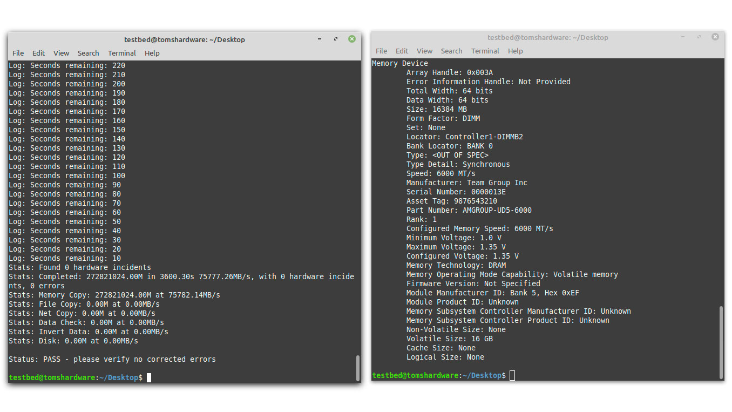The width and height of the screenshot is (732, 412).
Task: Click 'Memory Technology: DRAM' line
Action: (x=456, y=265)
